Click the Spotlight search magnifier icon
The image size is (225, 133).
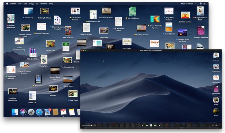(197, 3)
